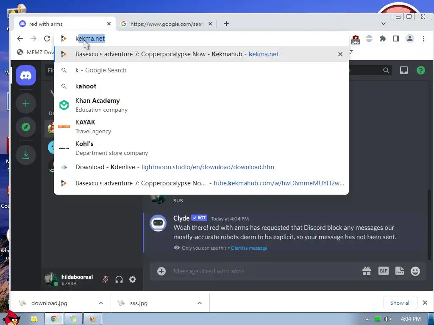Click the extension with 146 badge
This screenshot has height=325, width=434.
tap(356, 39)
